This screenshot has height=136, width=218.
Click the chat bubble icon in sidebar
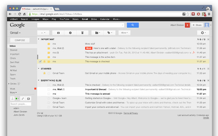[x=28, y=99]
